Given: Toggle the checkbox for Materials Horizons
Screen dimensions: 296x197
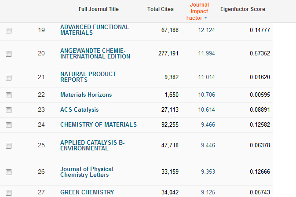Looking at the screenshot, I should pyautogui.click(x=8, y=95).
